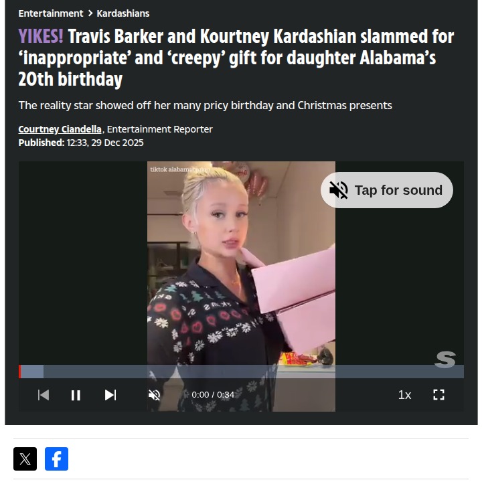Viewport: 482px width, 482px height.
Task: Seek in the video progress bar
Action: pos(241,372)
